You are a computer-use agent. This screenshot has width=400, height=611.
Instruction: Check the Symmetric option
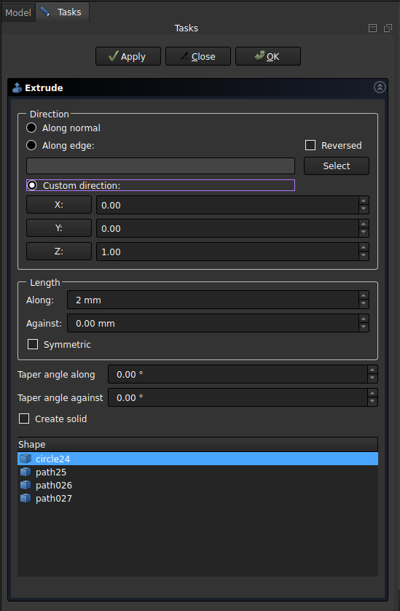coord(33,344)
